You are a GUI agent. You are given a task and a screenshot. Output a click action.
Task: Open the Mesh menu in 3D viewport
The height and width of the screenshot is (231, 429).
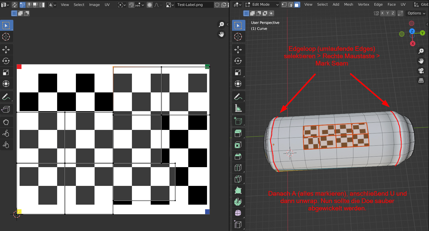pos(348,5)
